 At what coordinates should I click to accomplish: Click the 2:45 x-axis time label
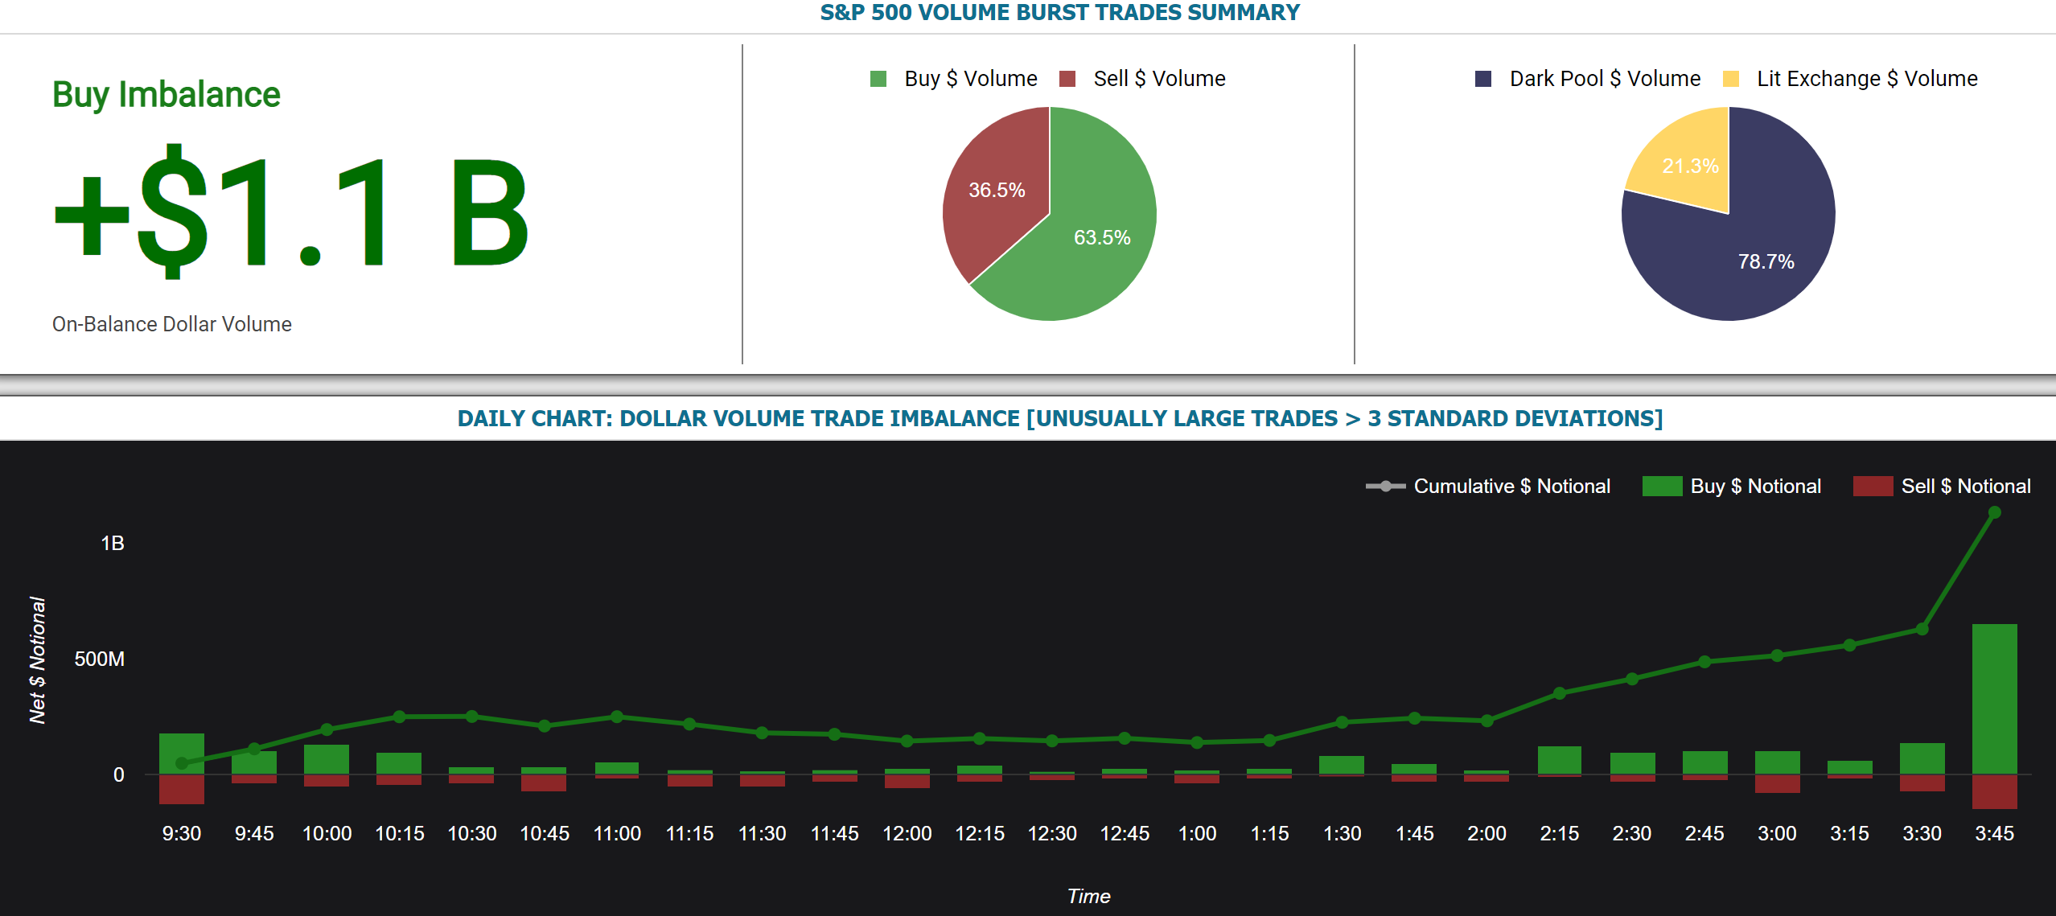pyautogui.click(x=1704, y=833)
